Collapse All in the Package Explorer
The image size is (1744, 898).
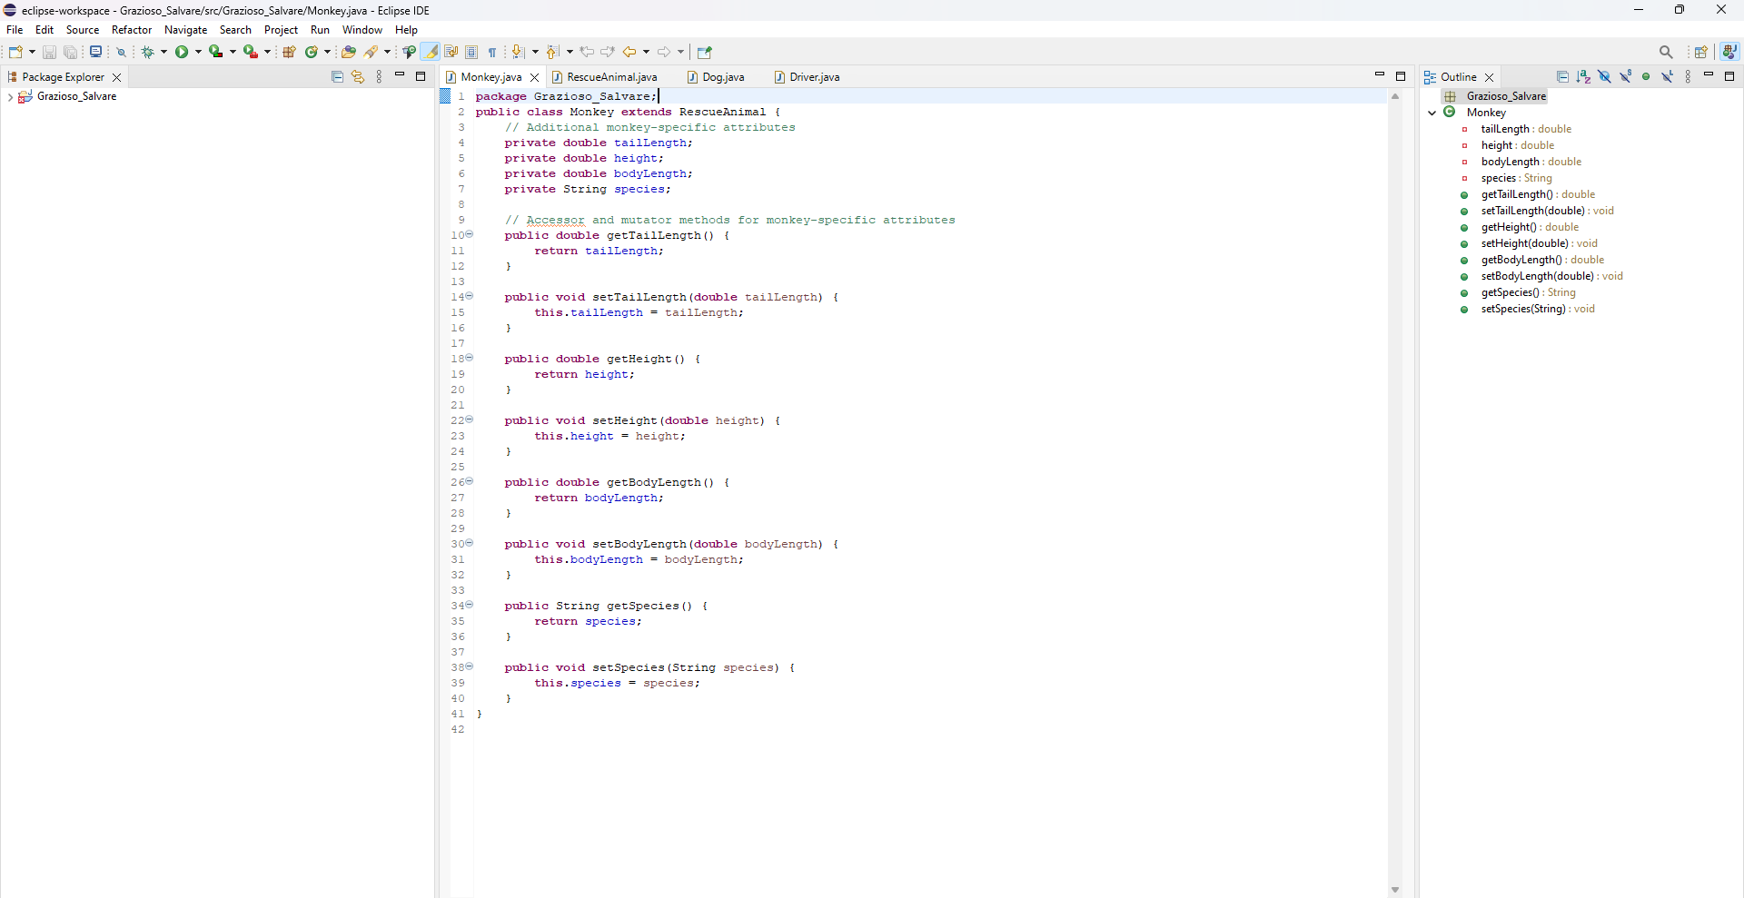coord(337,77)
